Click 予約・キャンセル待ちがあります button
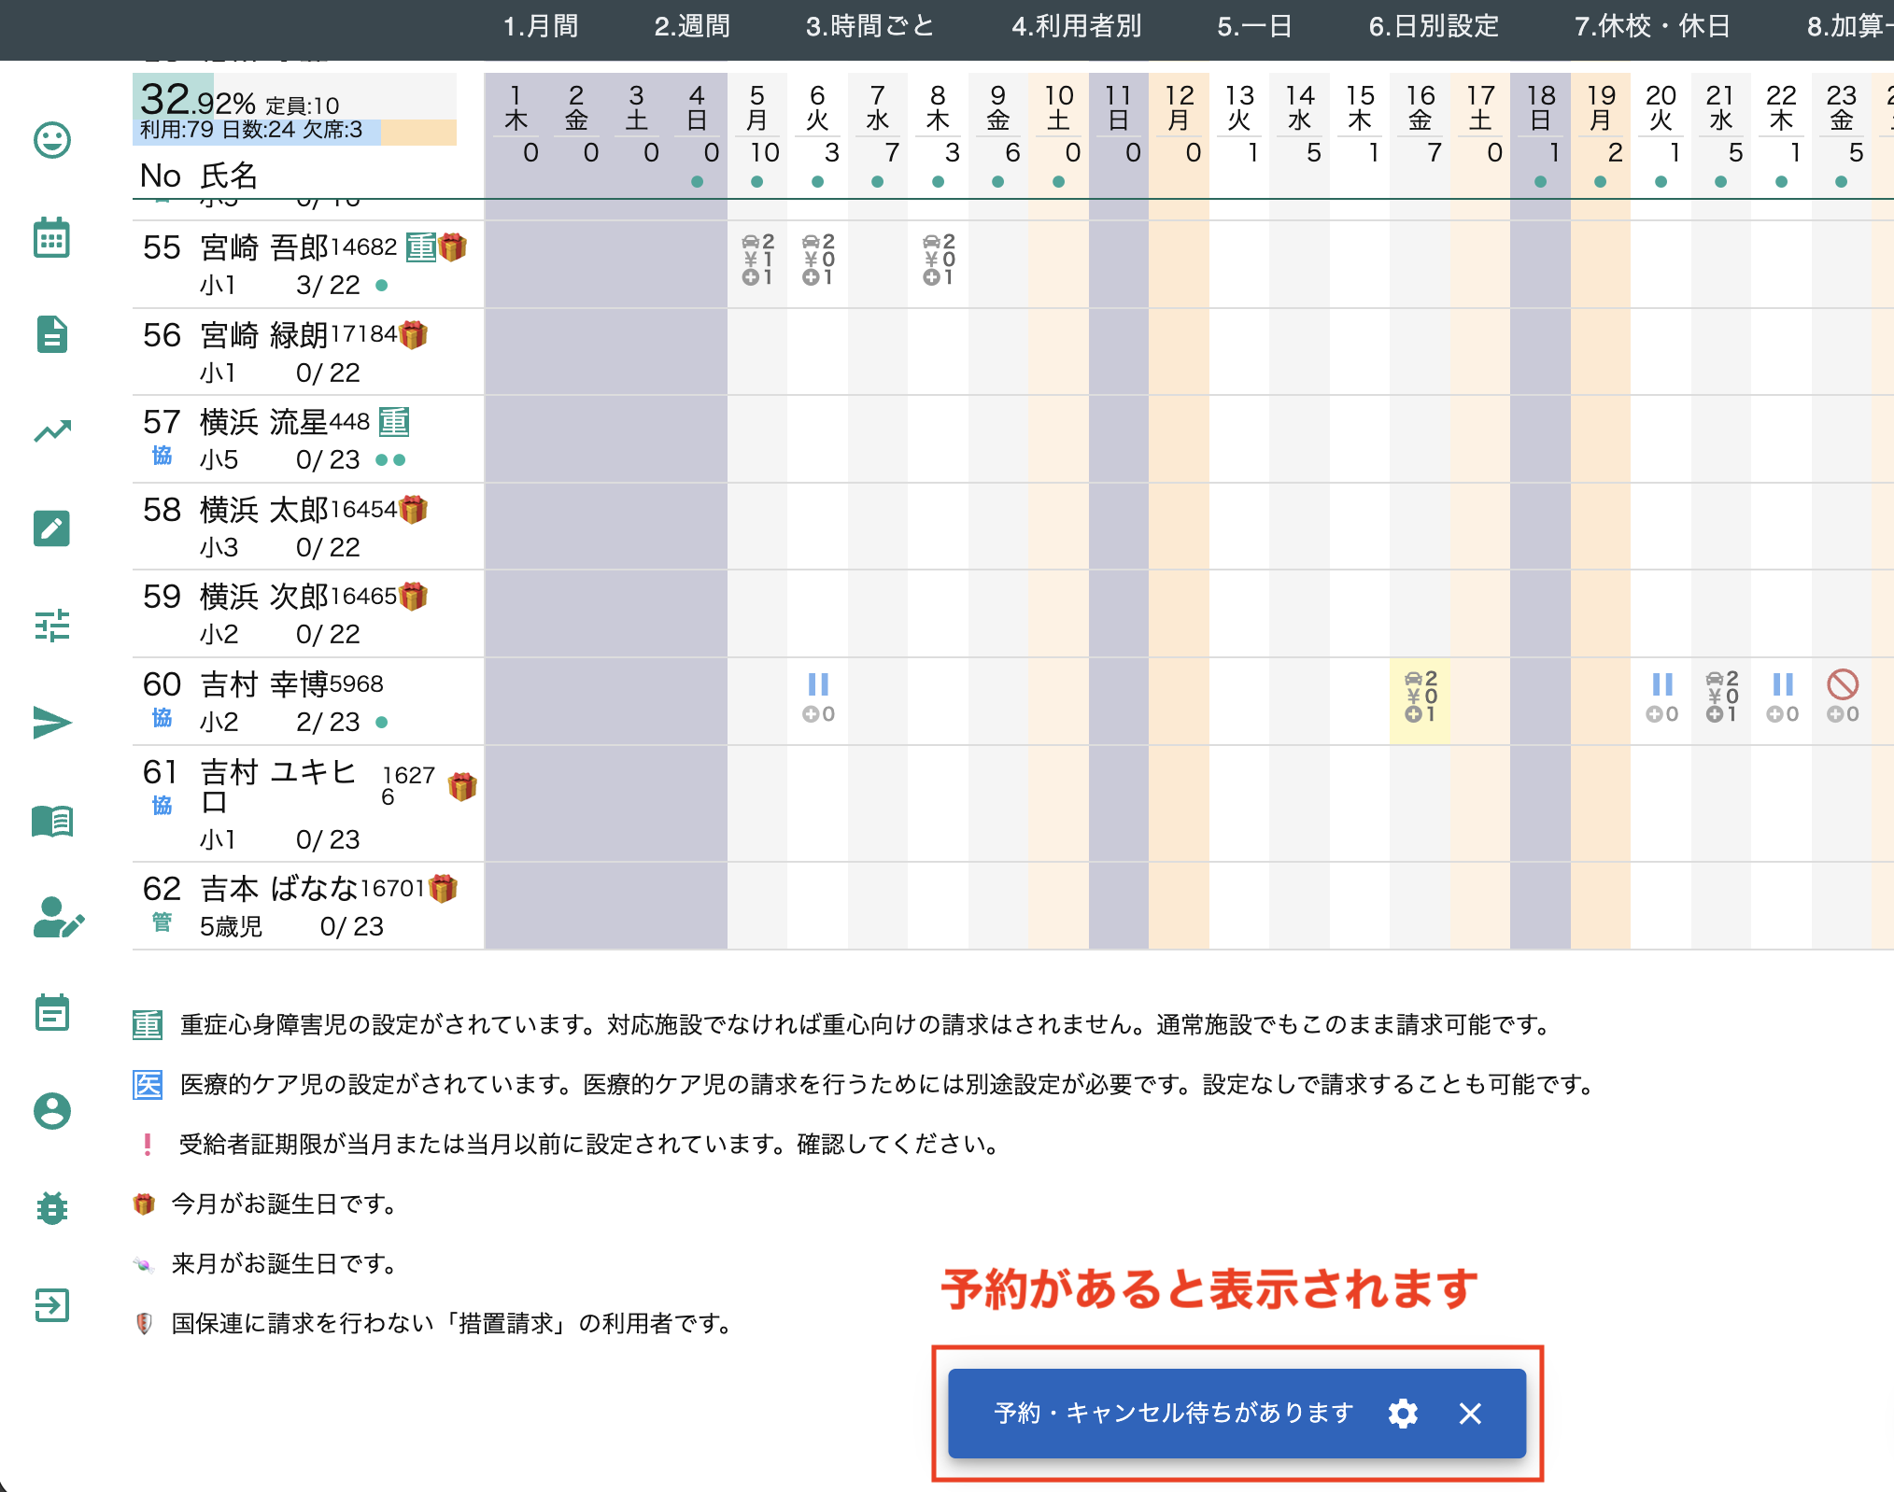 1174,1414
